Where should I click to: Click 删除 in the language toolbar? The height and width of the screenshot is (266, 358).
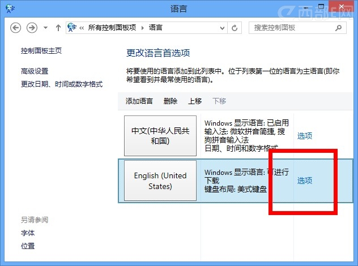(171, 101)
